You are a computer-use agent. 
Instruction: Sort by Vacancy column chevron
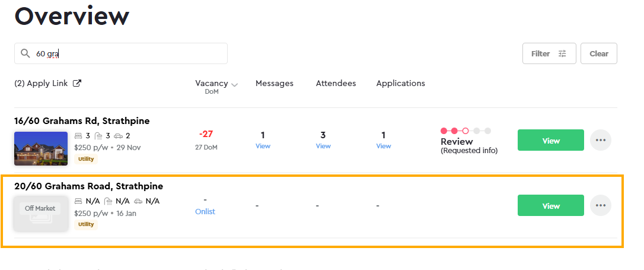[235, 85]
